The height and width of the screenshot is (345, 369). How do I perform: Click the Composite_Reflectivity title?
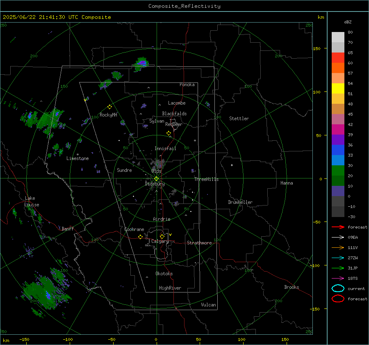[x=184, y=6]
